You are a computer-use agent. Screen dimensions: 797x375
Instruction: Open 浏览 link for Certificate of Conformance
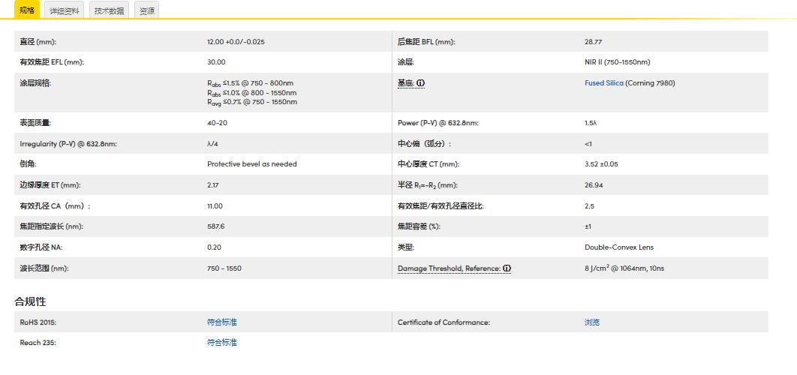tap(592, 322)
